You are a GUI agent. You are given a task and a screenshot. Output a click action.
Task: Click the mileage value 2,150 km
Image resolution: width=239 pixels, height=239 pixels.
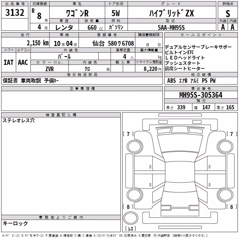pyautogui.click(x=38, y=43)
